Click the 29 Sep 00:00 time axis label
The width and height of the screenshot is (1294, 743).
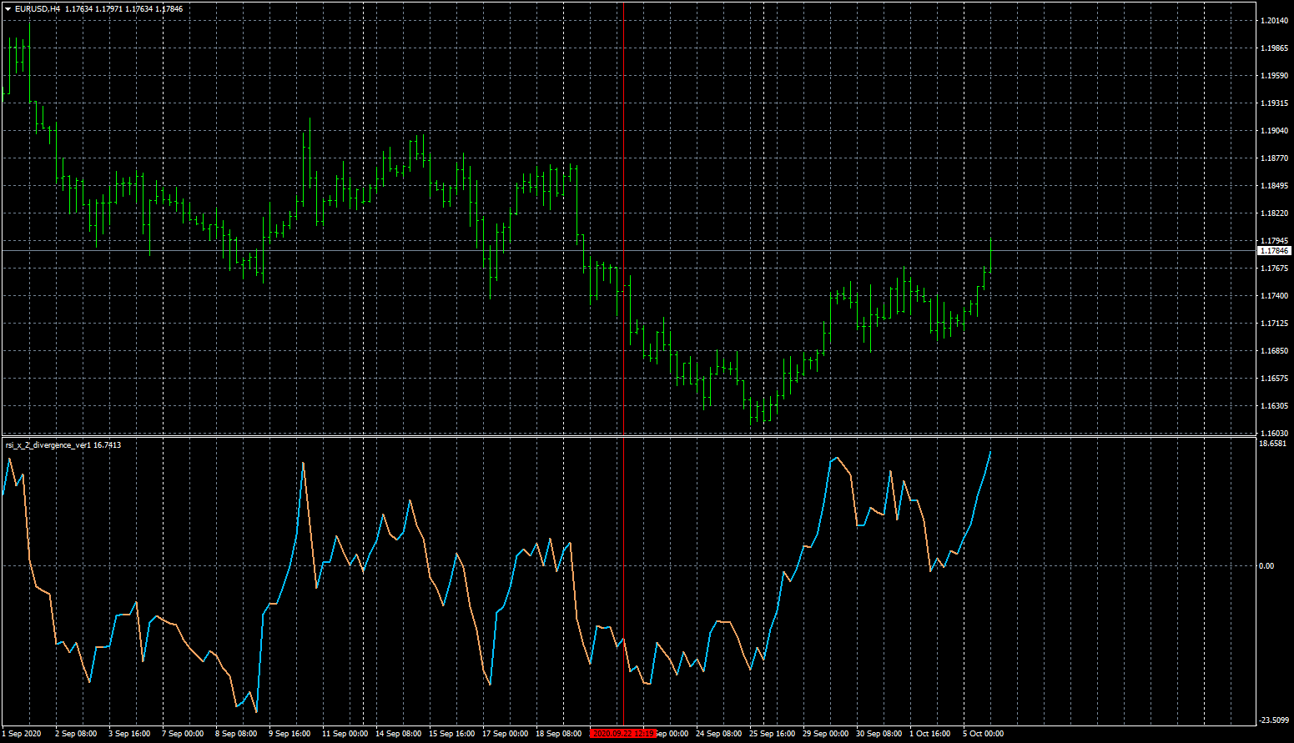click(825, 734)
